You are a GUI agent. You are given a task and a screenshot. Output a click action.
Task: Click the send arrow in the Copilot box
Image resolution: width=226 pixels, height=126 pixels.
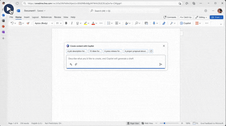161,64
